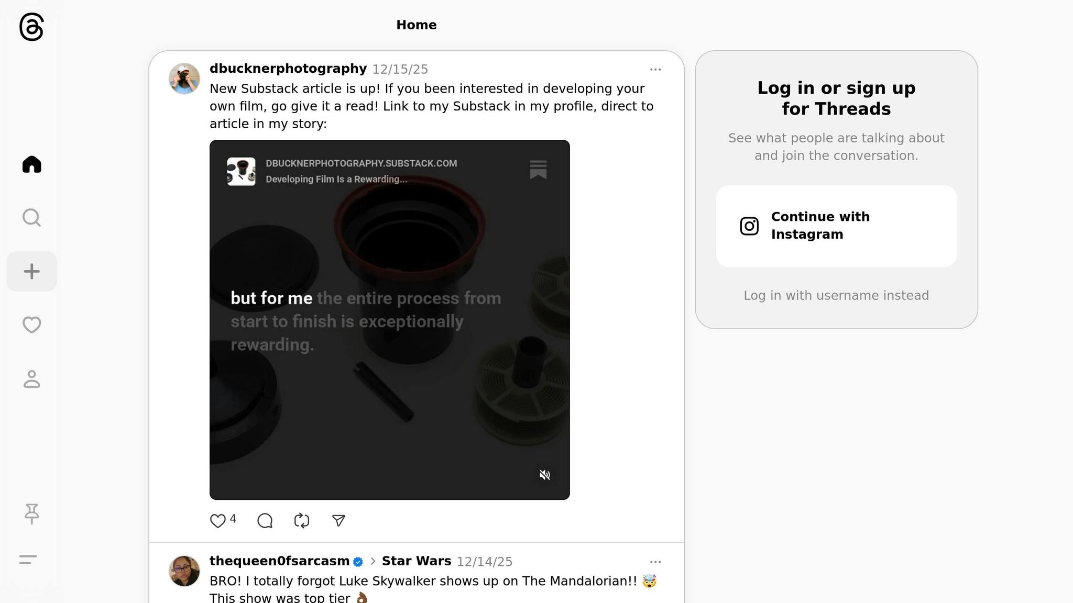Click thequeen0fsarcasm profile avatar
The image size is (1073, 603).
coord(184,571)
